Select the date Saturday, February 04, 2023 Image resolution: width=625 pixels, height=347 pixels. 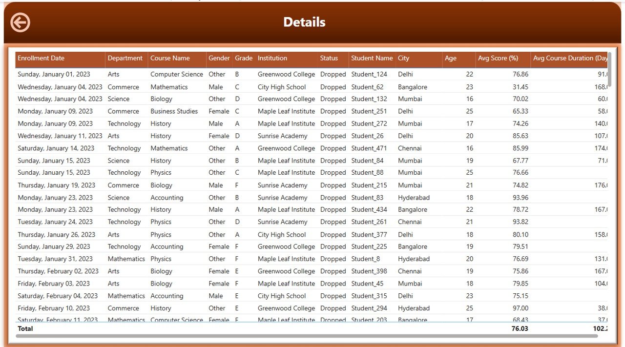point(58,296)
